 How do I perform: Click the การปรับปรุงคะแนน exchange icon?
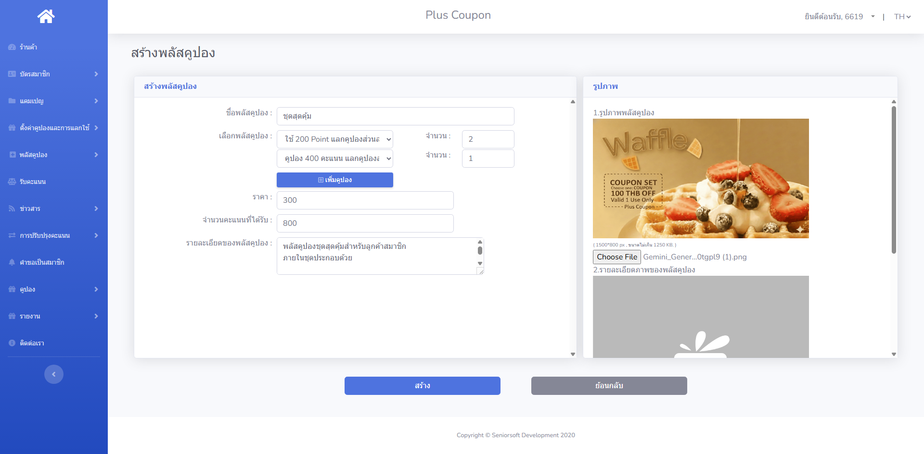point(12,235)
